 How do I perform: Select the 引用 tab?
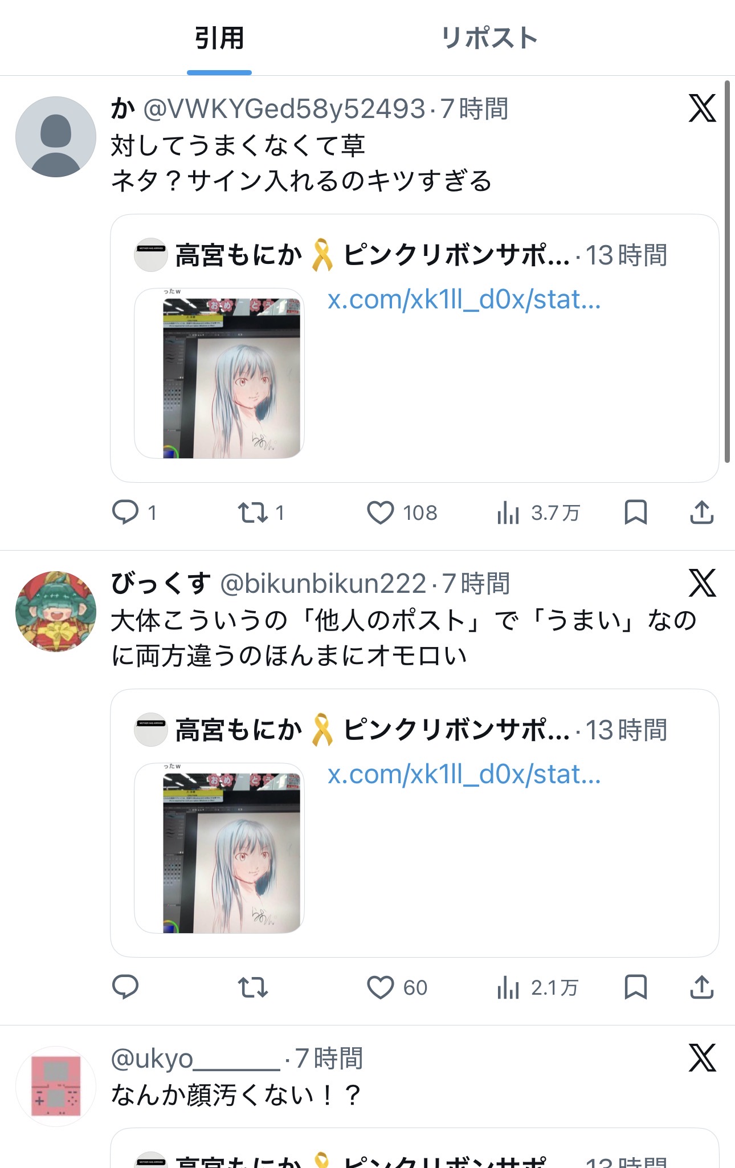[x=219, y=38]
